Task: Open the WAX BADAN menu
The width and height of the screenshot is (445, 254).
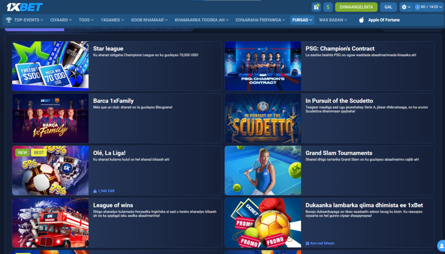Action: [333, 20]
